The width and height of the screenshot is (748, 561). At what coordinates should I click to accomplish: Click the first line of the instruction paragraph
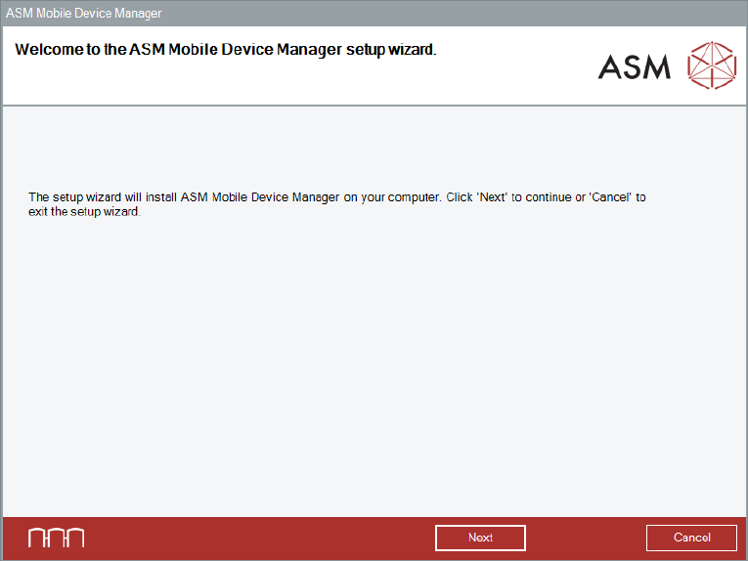coord(336,197)
